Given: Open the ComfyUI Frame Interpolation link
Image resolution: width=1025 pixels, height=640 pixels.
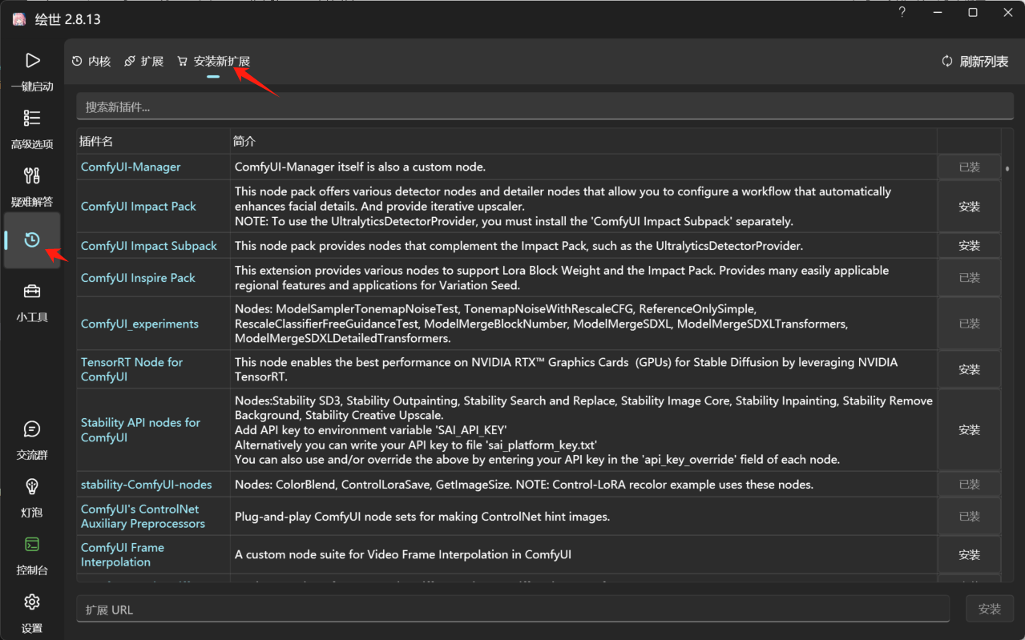Looking at the screenshot, I should (123, 554).
